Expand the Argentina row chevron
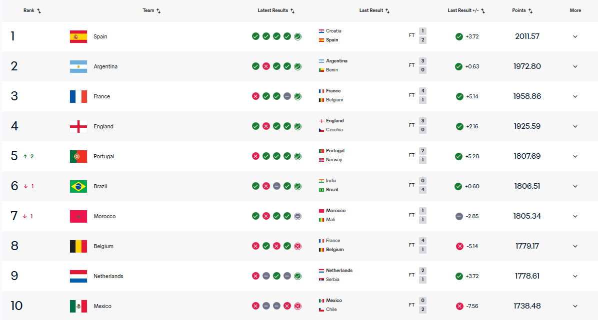Screen dimensions: 598x320 pos(575,67)
